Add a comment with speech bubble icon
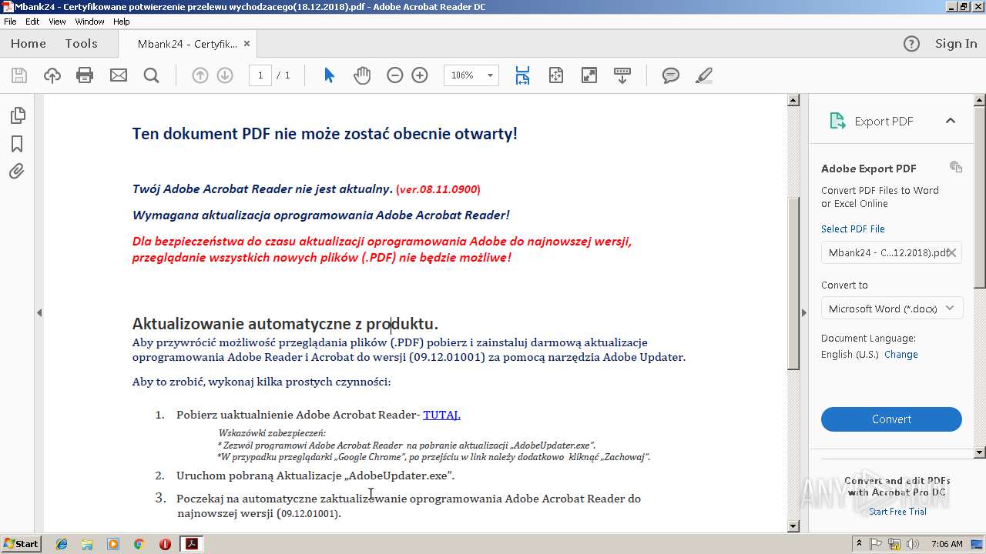 click(x=671, y=75)
